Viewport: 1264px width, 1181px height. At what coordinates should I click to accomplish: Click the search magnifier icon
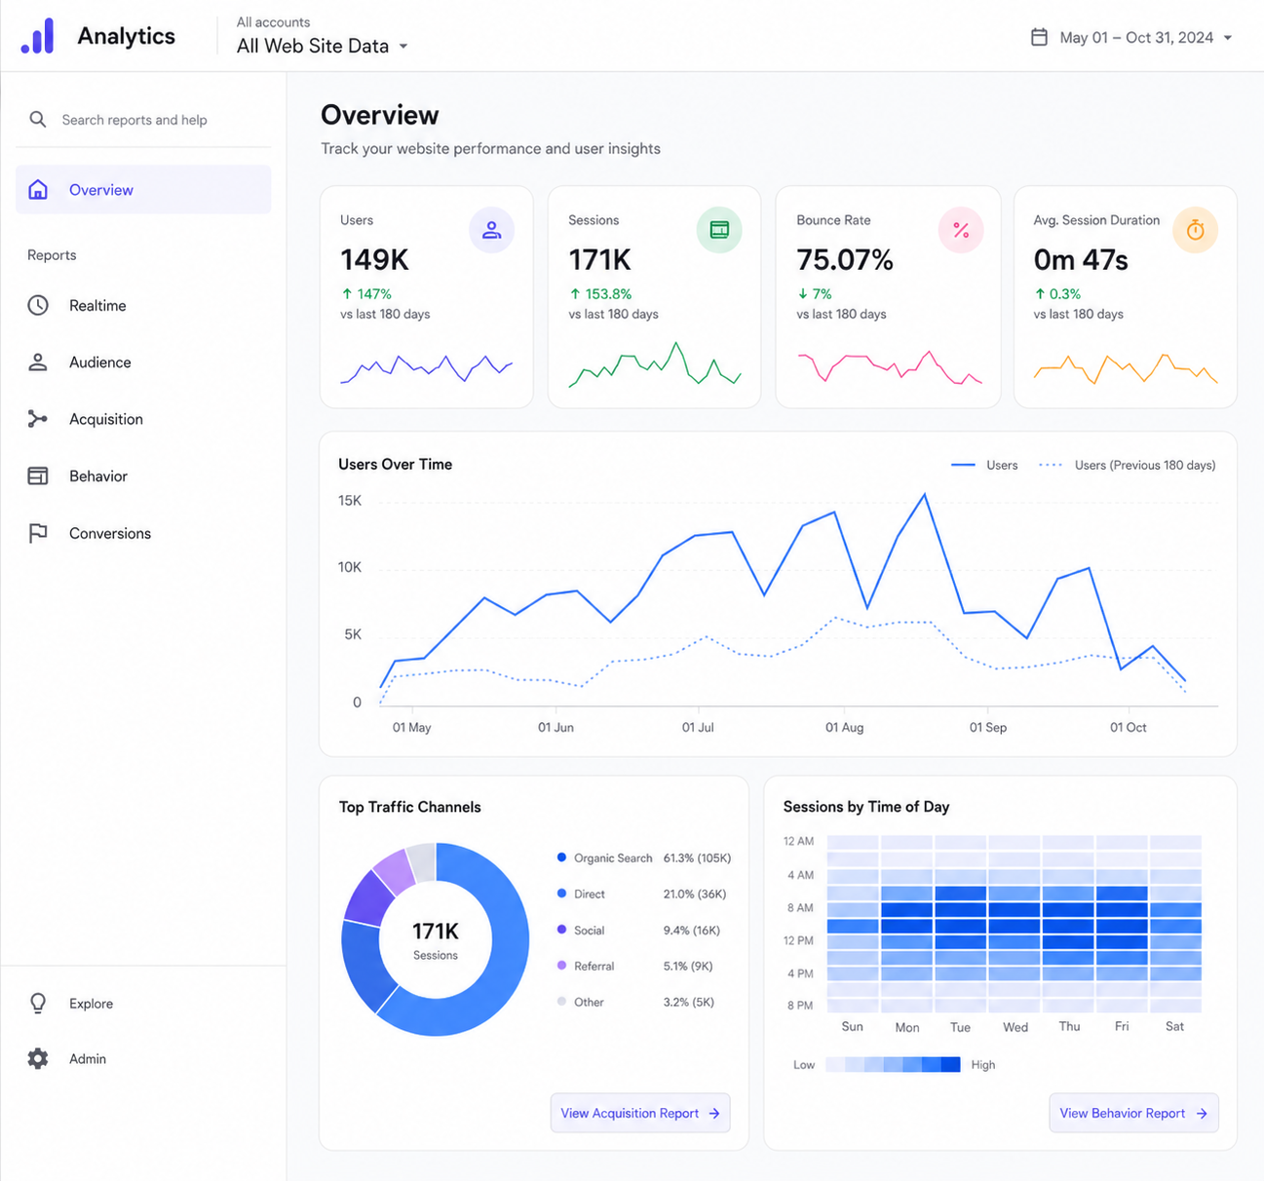pos(38,120)
